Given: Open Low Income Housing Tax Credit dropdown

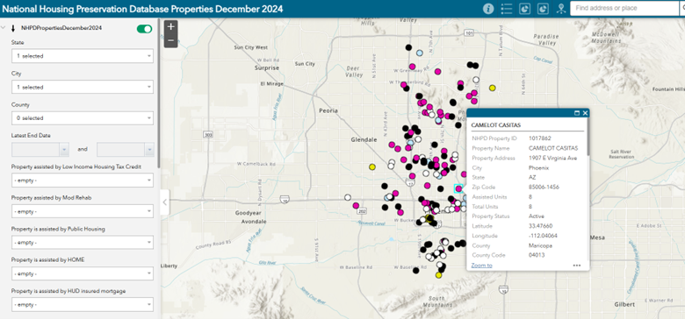Looking at the screenshot, I should [x=83, y=180].
